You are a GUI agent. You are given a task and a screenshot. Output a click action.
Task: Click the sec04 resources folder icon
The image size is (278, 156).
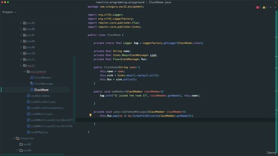pyautogui.click(x=21, y=150)
